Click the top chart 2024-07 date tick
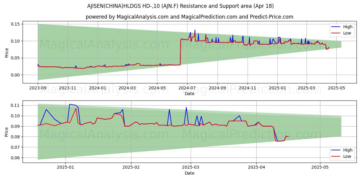The height and width of the screenshot is (180, 361). [187, 89]
